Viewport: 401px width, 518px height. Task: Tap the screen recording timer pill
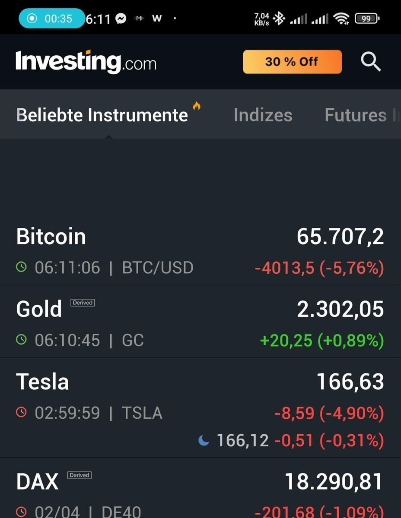click(x=52, y=19)
